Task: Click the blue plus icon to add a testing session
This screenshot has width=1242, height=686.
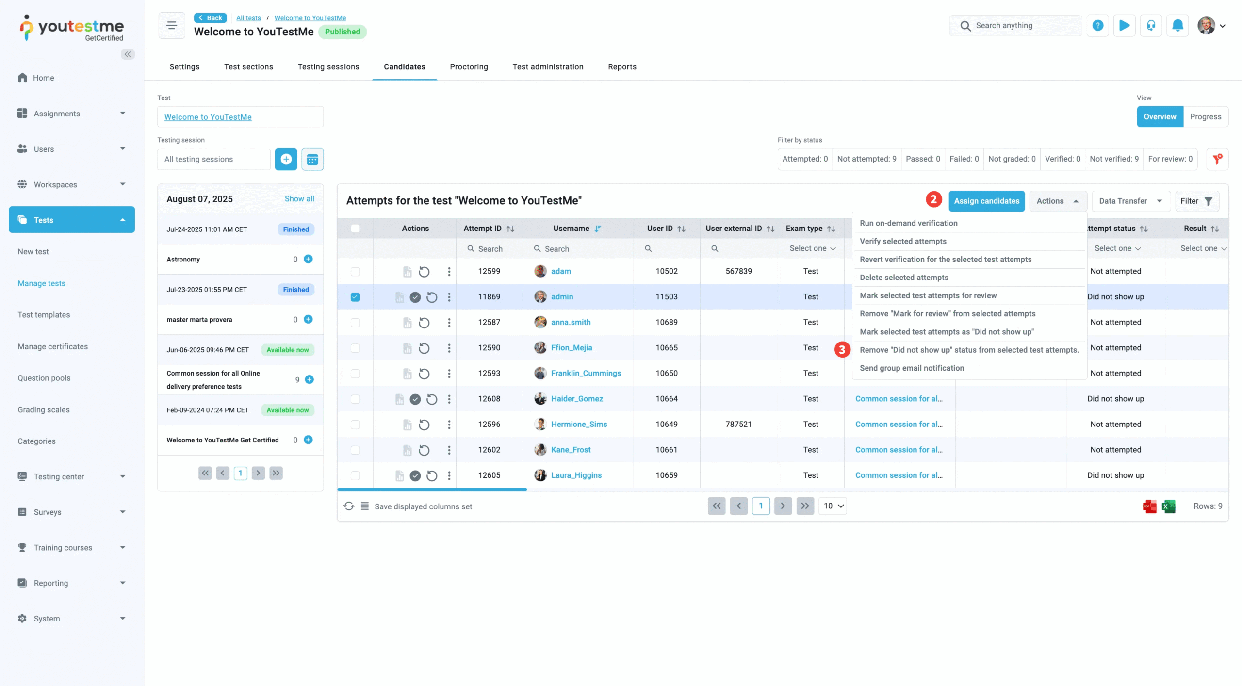Action: (x=286, y=159)
